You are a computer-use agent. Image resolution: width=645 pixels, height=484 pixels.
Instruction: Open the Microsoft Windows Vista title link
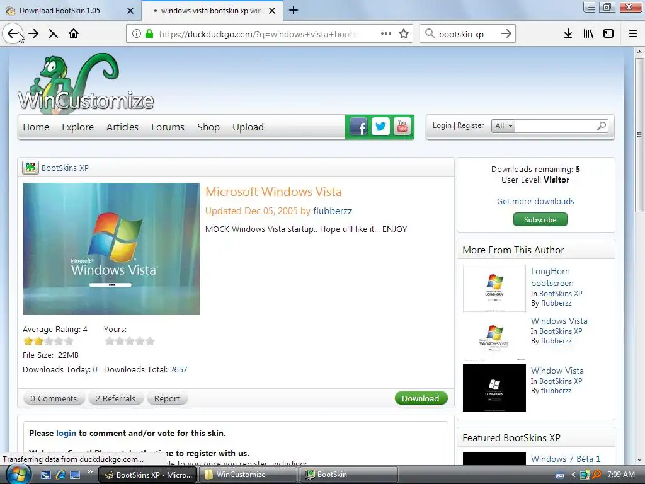(273, 192)
